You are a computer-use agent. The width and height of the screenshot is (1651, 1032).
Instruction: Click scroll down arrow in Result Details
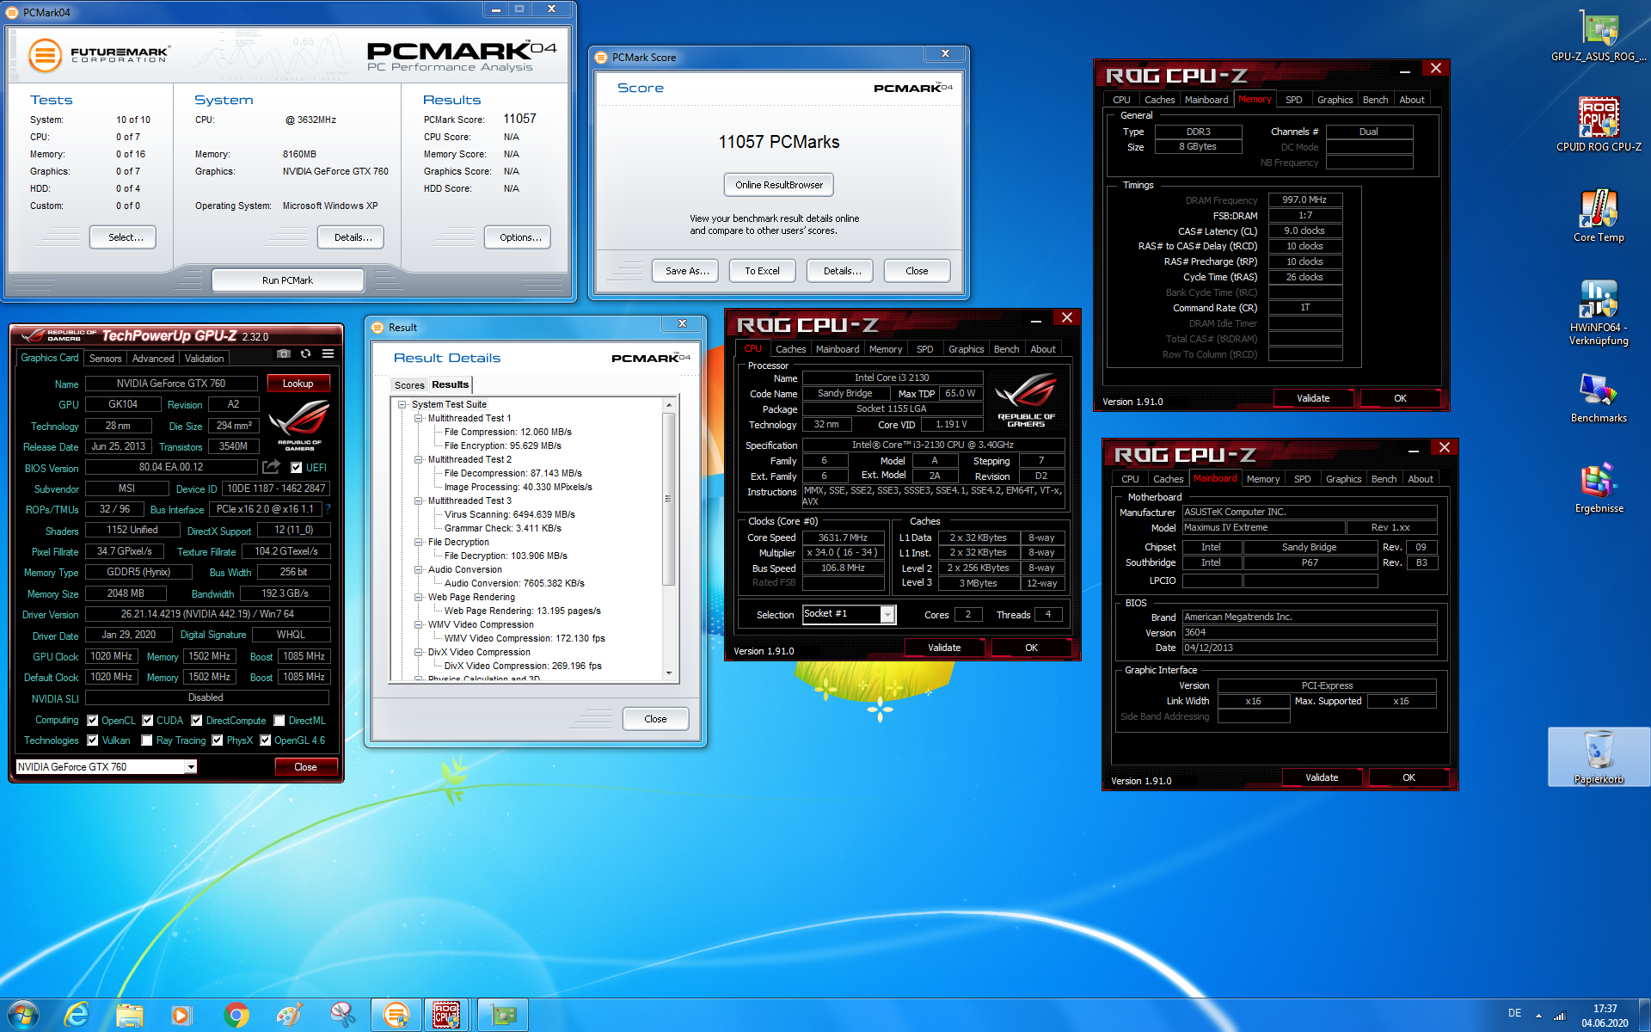coord(668,673)
